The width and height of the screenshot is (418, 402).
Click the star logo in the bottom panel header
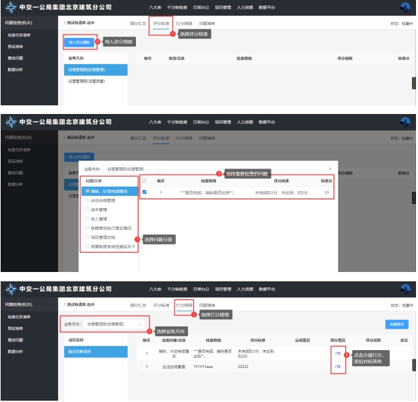11,290
